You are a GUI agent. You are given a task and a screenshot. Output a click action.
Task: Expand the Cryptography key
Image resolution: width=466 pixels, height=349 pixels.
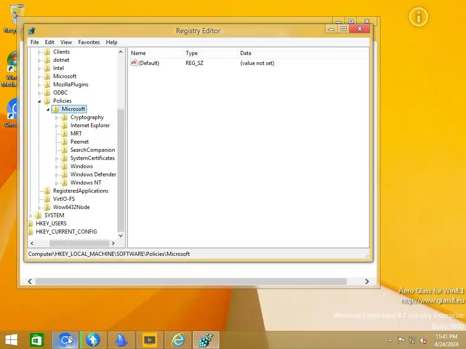click(x=56, y=118)
